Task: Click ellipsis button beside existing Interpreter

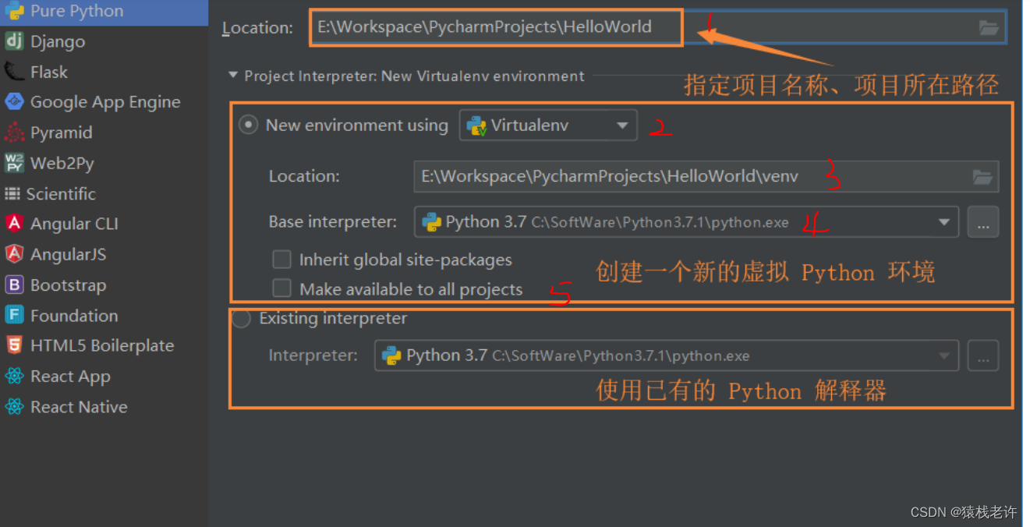Action: tap(983, 355)
